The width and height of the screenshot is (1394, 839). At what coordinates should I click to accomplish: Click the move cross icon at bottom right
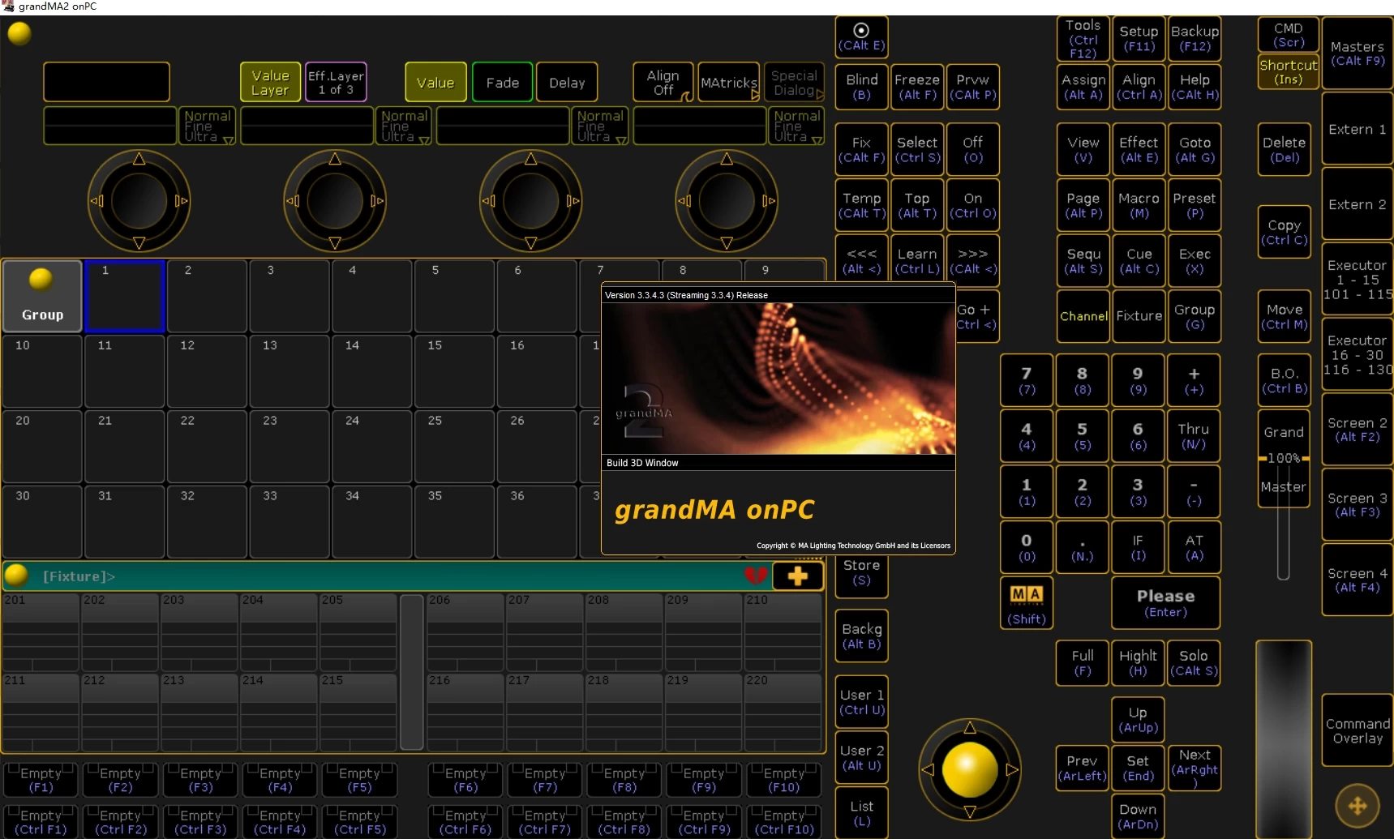pyautogui.click(x=1357, y=806)
